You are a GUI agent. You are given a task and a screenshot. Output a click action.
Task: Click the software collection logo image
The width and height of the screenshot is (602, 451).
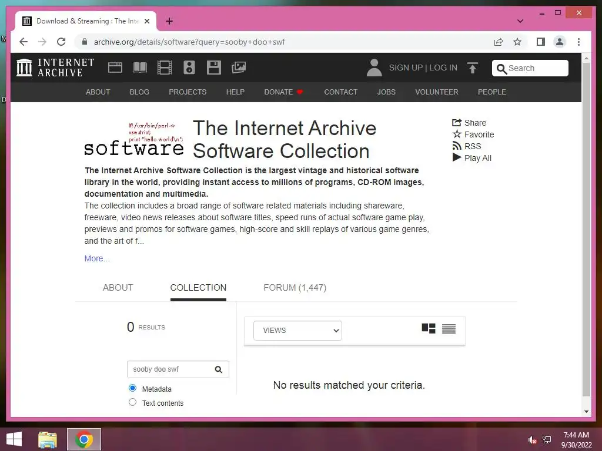coord(134,140)
